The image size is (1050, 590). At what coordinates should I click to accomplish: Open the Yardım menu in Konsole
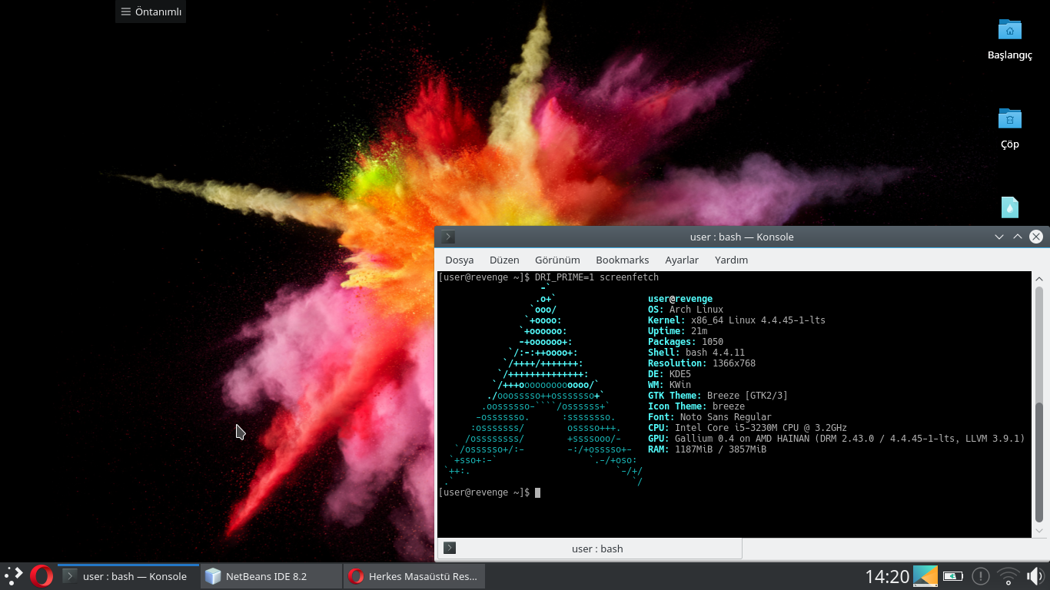731,260
